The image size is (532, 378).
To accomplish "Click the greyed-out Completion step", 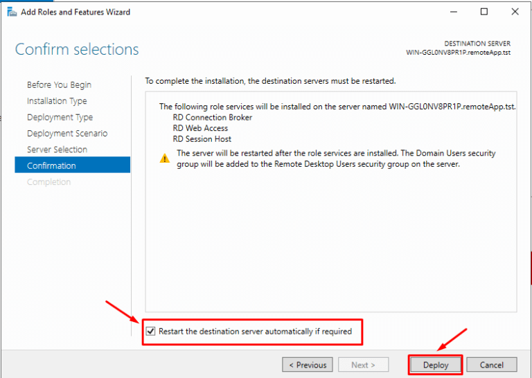I will coord(48,182).
